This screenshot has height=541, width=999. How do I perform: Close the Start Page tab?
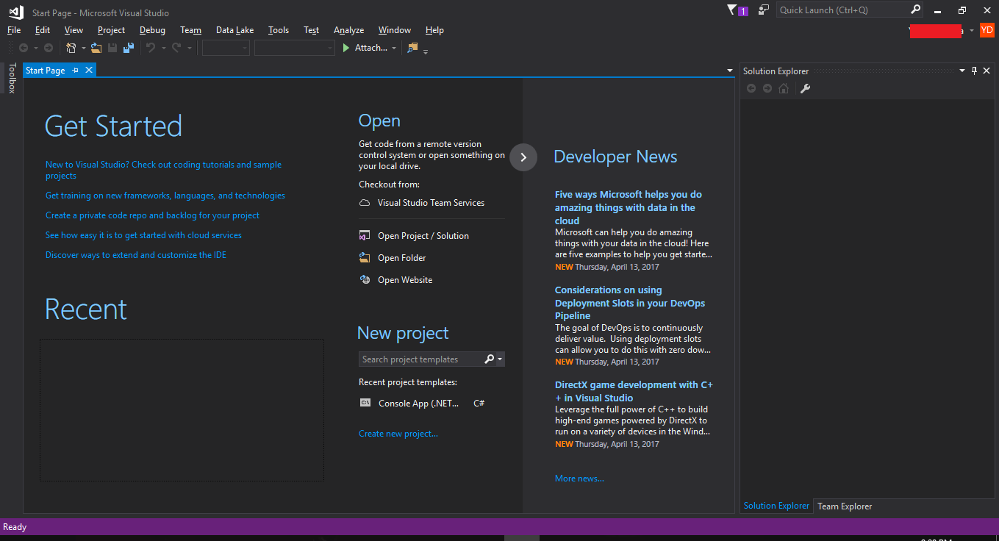89,70
